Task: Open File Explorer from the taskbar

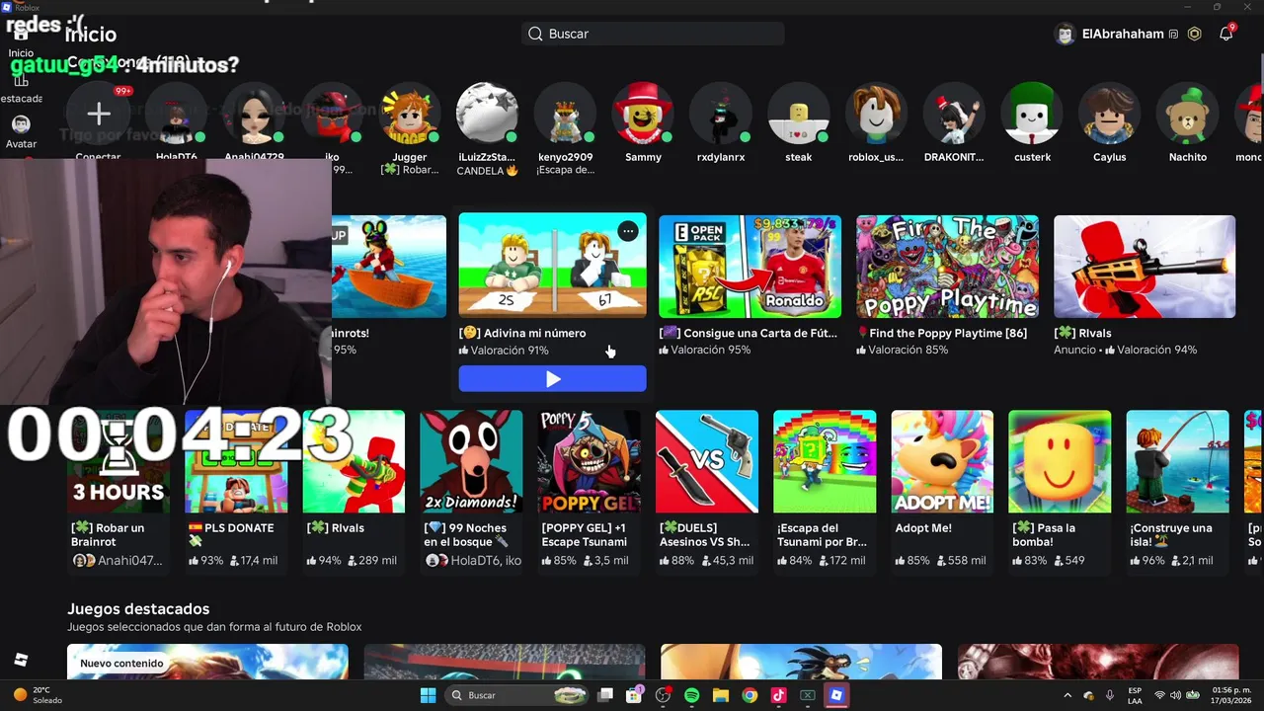Action: 720,695
